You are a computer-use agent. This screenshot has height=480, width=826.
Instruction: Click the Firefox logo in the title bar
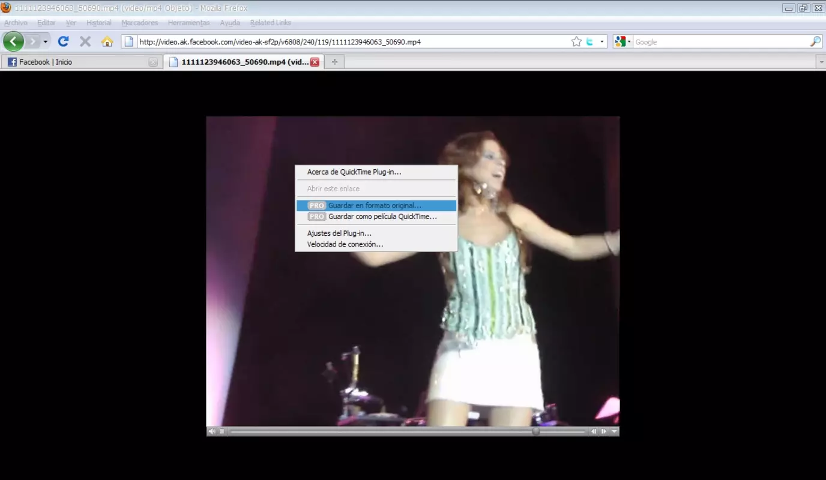[6, 8]
